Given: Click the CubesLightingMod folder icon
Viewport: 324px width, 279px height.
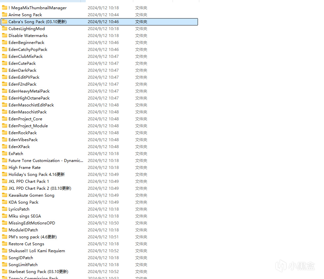Looking at the screenshot, I should tap(5, 28).
